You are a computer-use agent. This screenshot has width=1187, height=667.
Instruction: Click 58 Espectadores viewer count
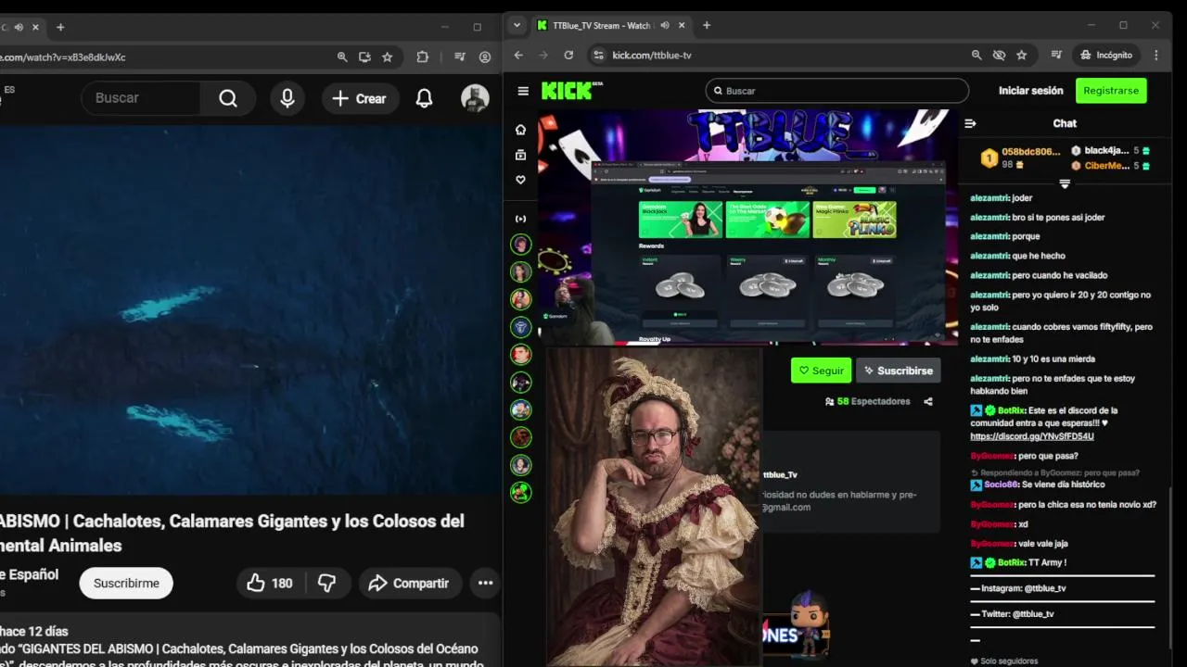[867, 401]
